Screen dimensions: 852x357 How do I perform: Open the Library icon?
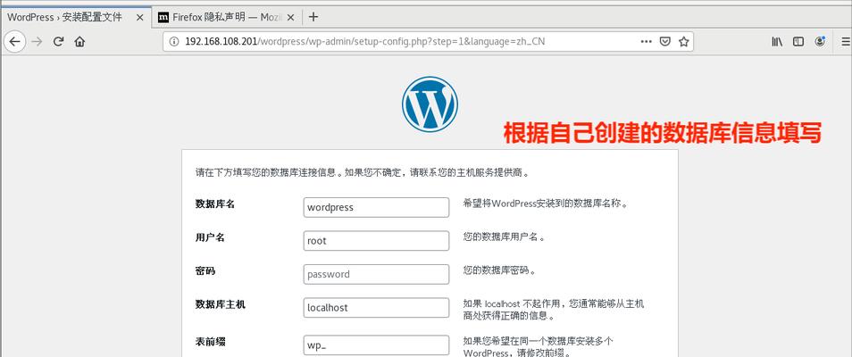tap(777, 41)
